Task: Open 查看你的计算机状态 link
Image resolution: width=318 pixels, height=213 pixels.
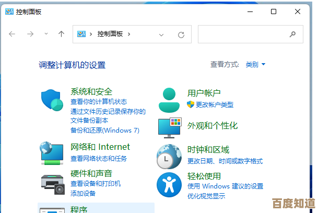Action: pos(99,102)
